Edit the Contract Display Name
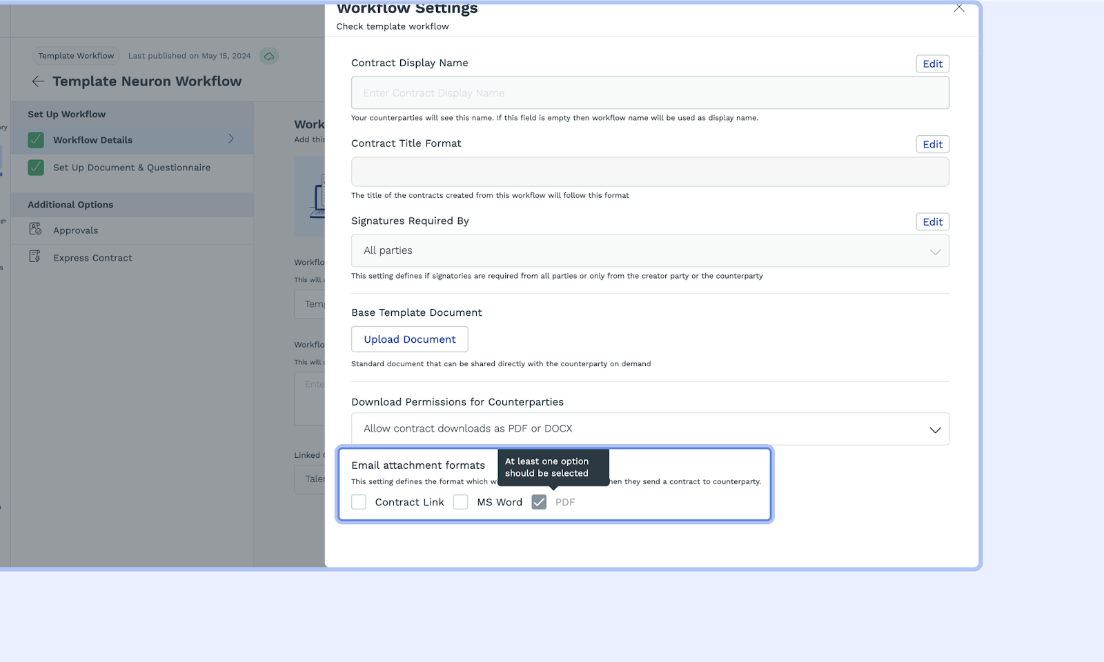This screenshot has height=662, width=1104. click(933, 64)
